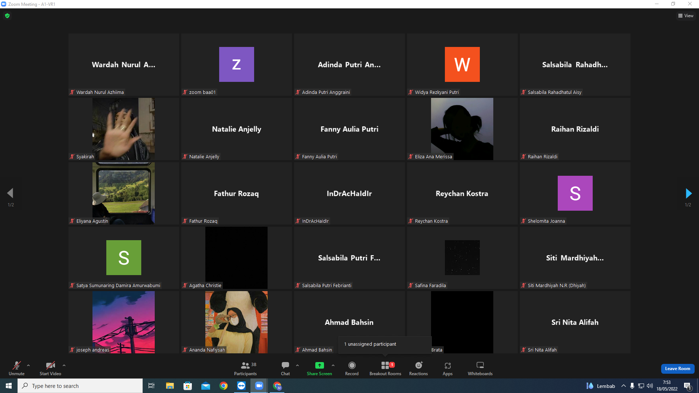699x393 pixels.
Task: Click the Ahmad Bahsin tile
Action: point(349,322)
